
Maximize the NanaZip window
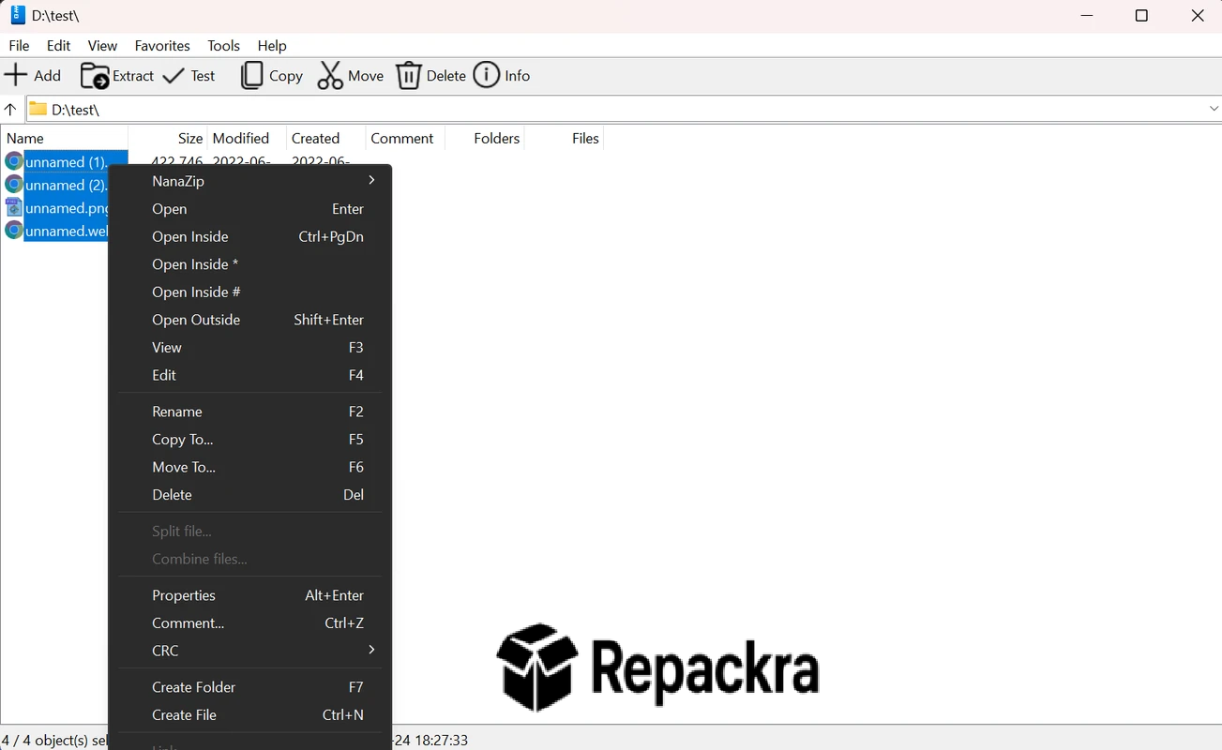(x=1141, y=16)
